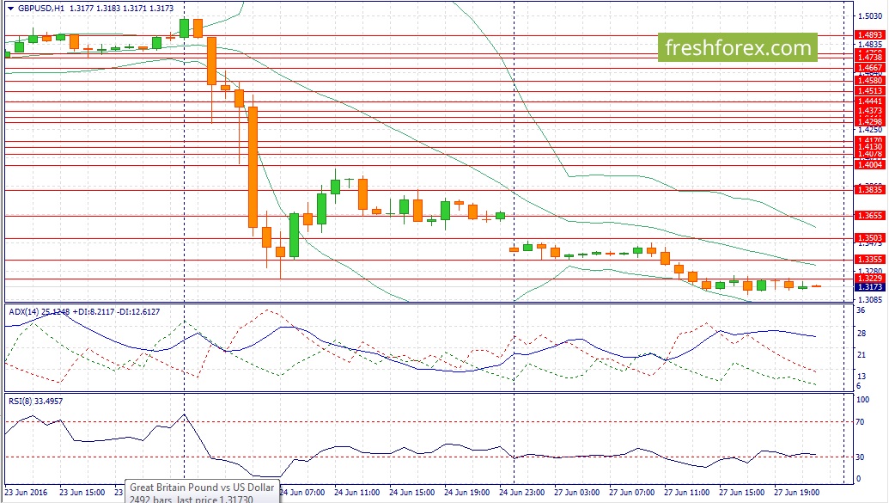This screenshot has height=503, width=889.
Task: Click the 1.3835 resistance level price tag
Action: [869, 190]
